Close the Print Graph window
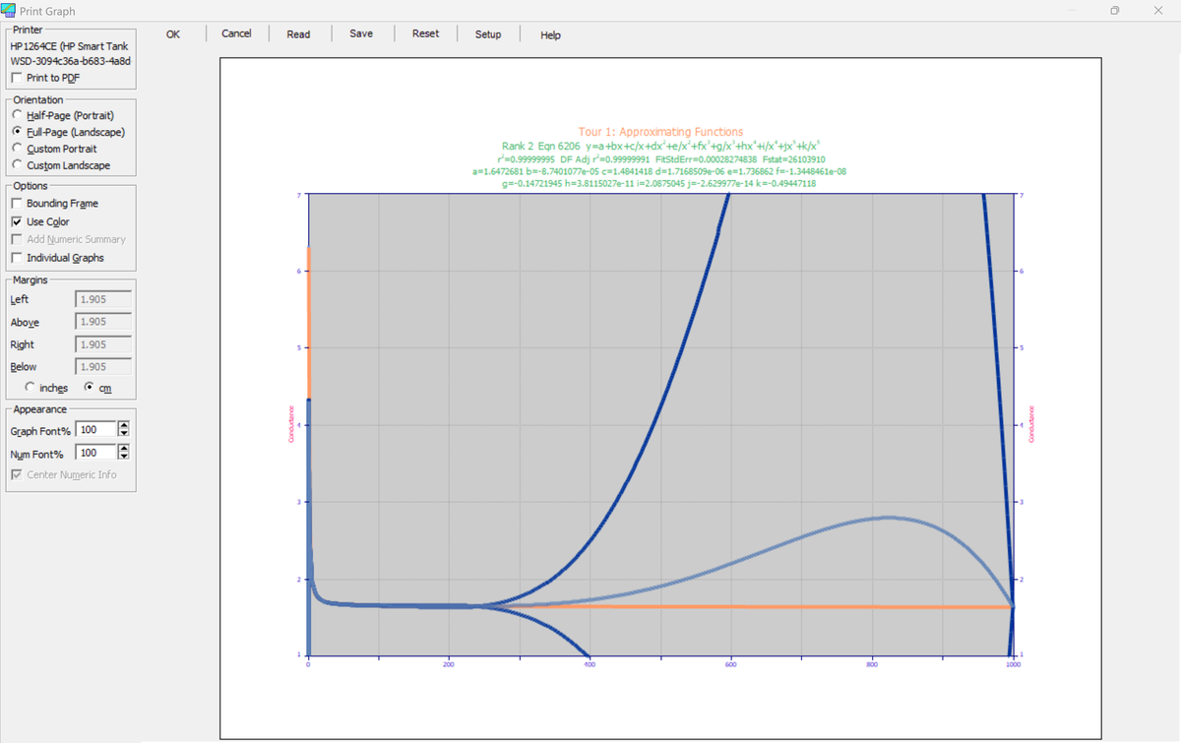The width and height of the screenshot is (1181, 743). point(1158,11)
